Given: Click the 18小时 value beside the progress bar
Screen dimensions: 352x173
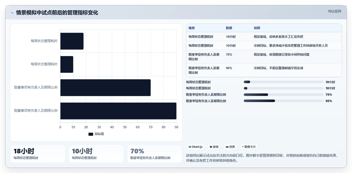Looking at the screenshot, I should 330,82.
